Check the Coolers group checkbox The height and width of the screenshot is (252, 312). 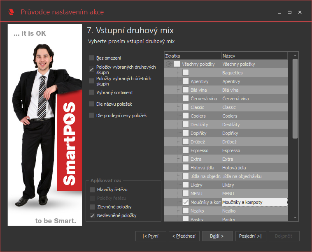(x=186, y=116)
